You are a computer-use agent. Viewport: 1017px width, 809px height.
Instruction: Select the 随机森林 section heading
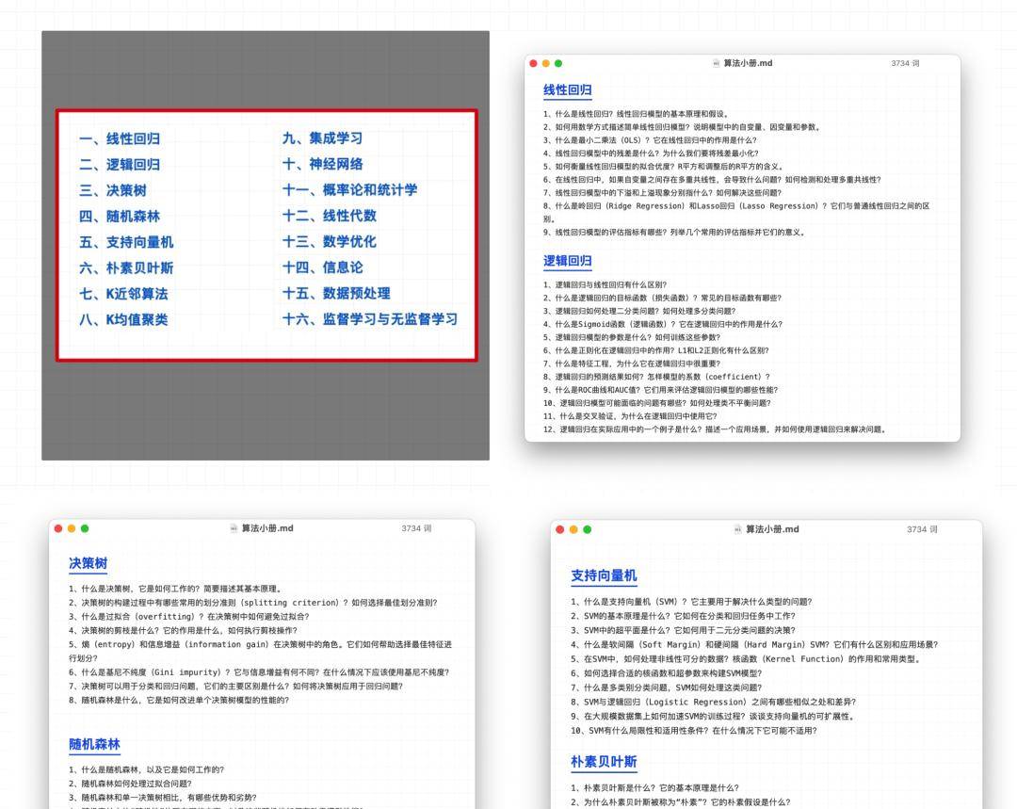pos(94,744)
